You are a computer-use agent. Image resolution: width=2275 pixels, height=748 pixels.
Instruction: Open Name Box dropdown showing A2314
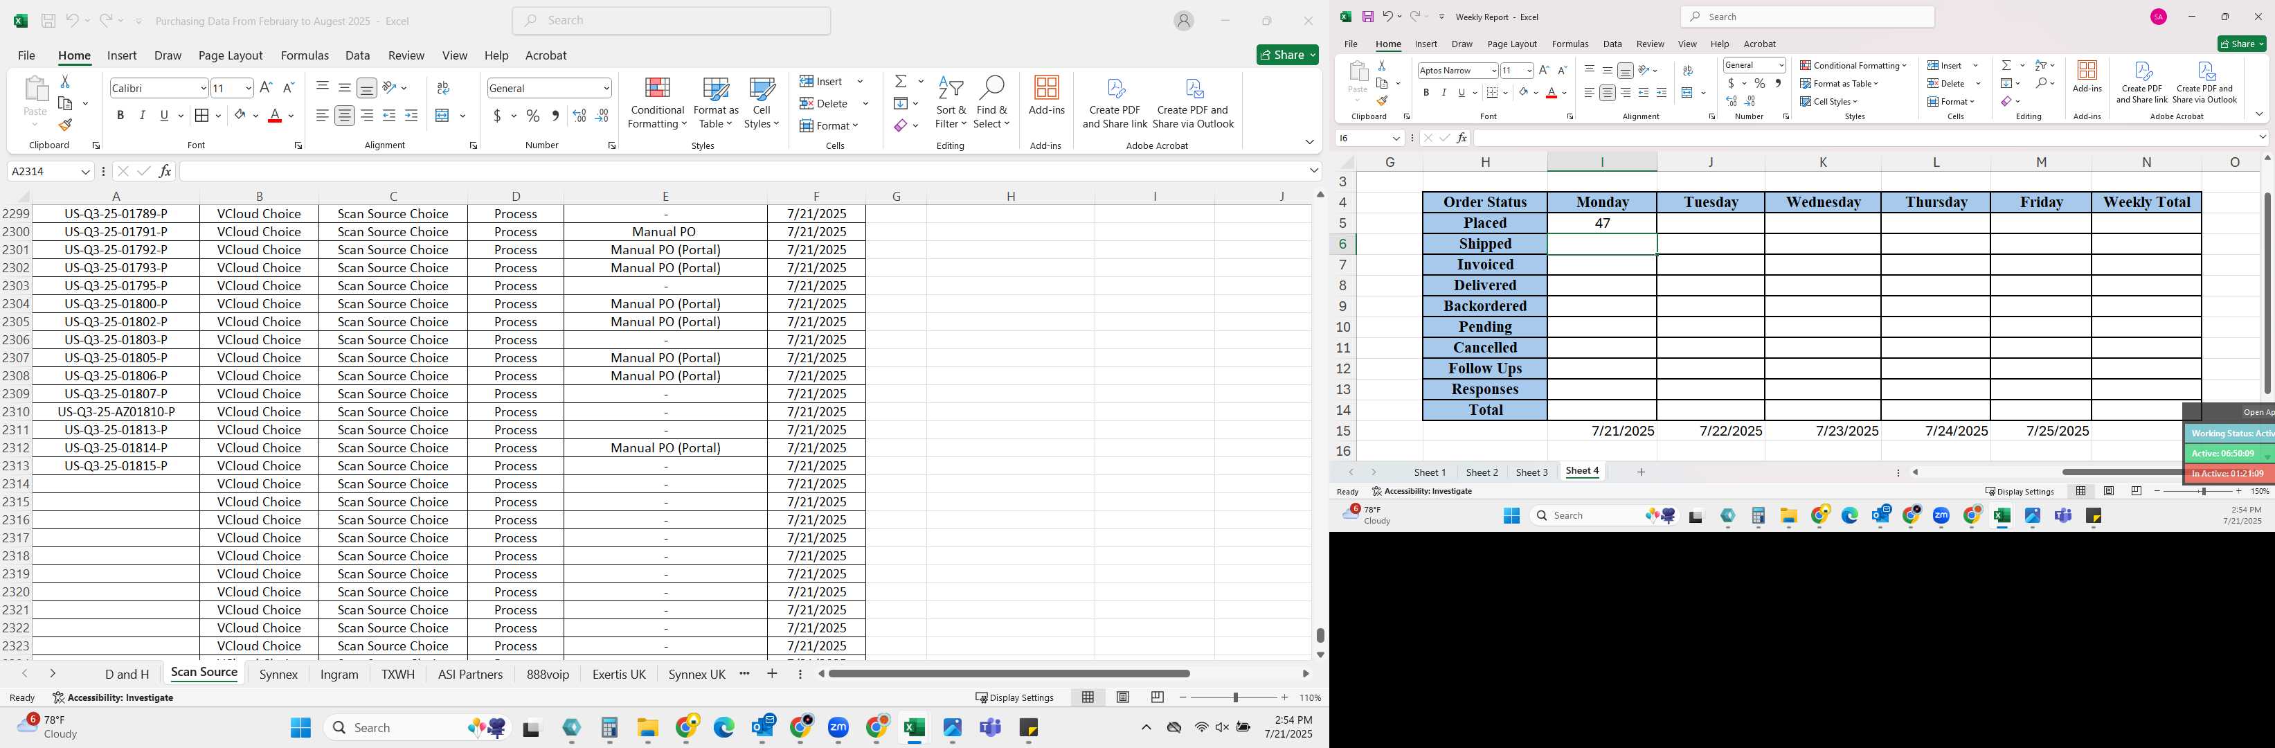(86, 171)
